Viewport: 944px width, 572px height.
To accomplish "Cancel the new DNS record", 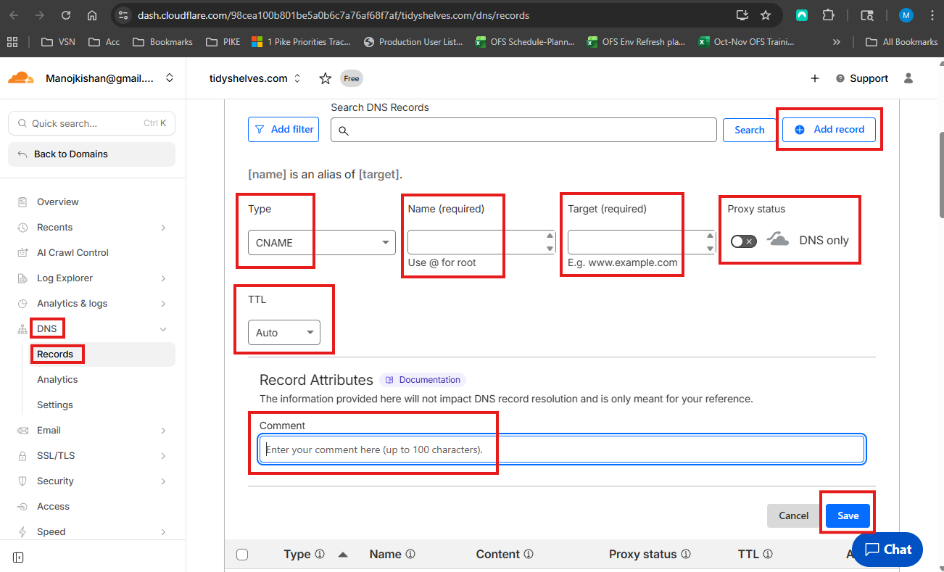I will [793, 515].
